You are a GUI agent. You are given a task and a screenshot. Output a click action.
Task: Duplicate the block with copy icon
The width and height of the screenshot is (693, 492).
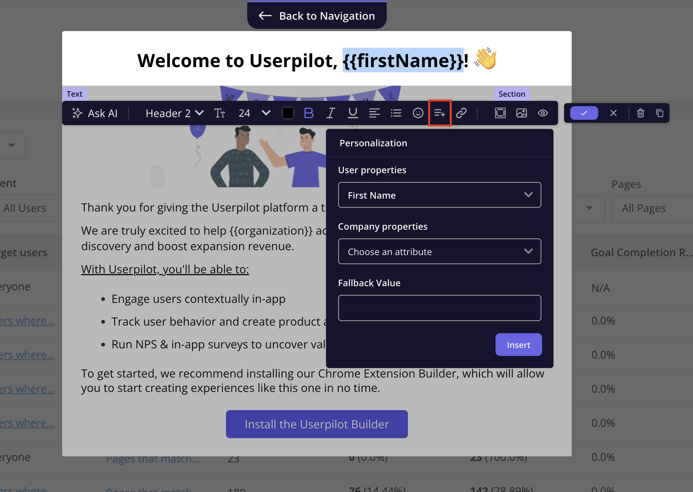click(660, 113)
